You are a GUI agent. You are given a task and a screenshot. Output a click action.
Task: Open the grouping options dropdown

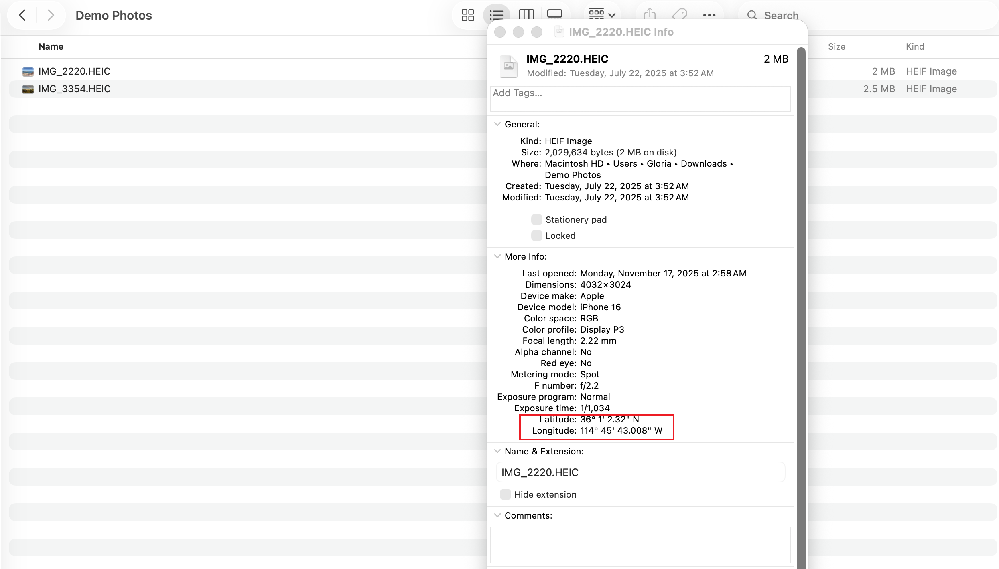(x=601, y=15)
